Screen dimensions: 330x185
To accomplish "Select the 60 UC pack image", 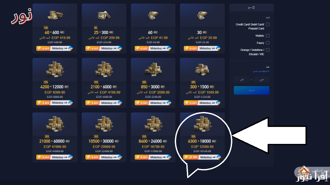I will [153, 15].
